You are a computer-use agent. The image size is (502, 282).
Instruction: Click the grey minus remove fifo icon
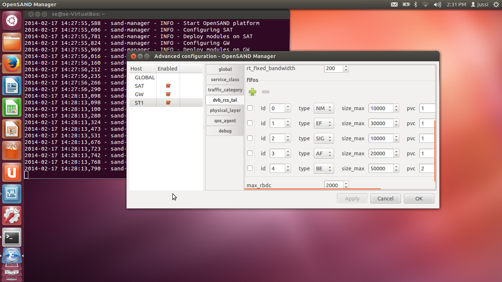266,92
